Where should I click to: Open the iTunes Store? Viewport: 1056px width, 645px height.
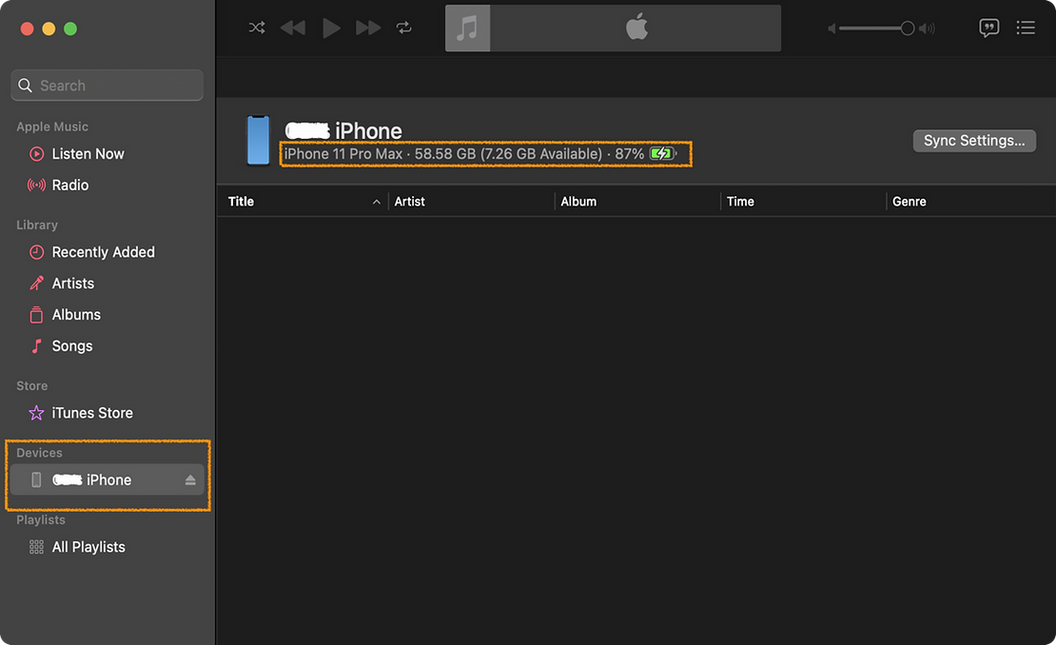pos(91,412)
